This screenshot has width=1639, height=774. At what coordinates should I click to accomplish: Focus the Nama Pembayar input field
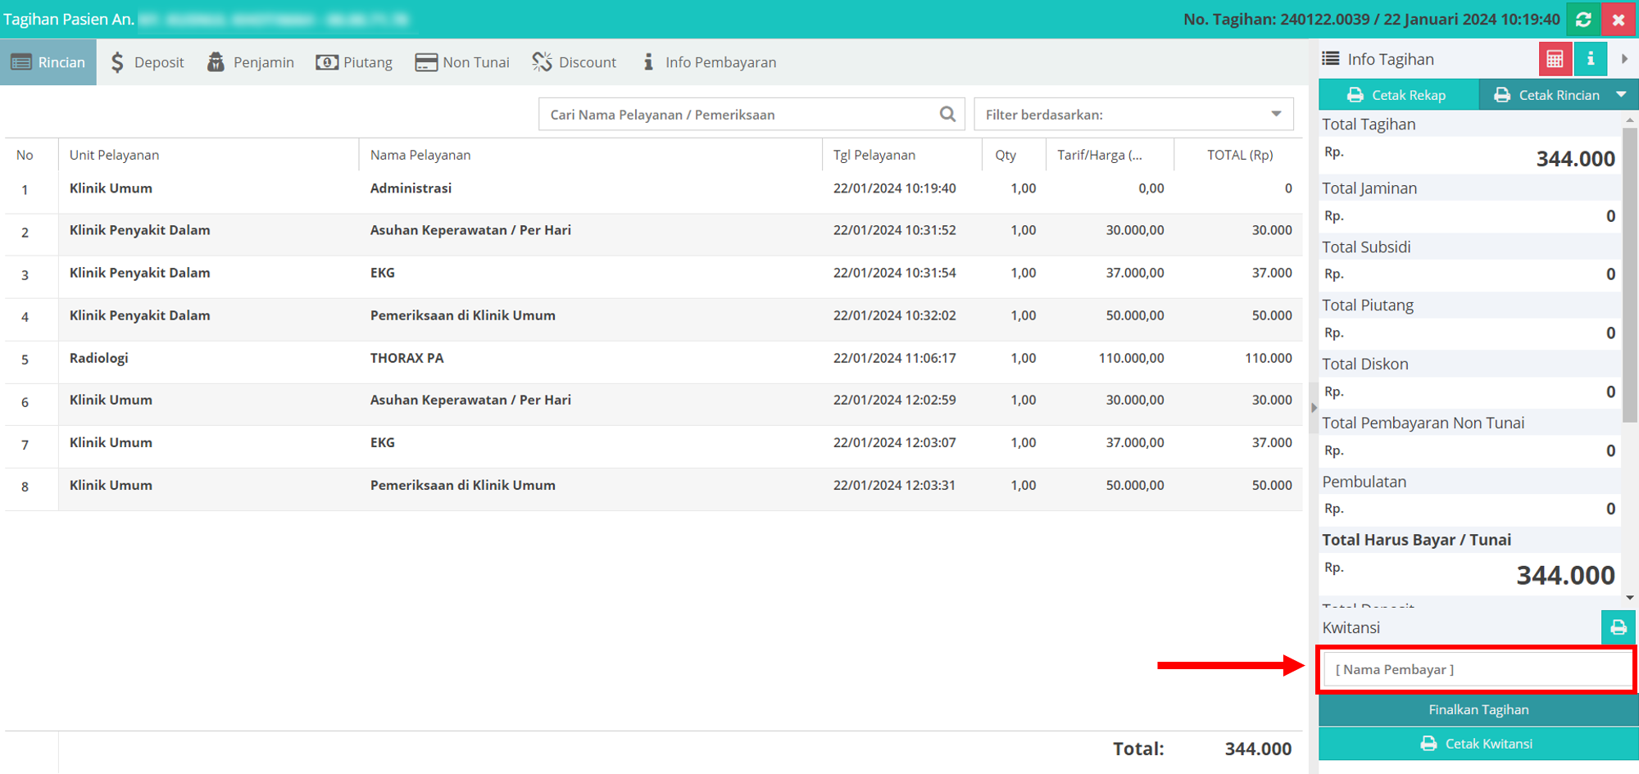click(x=1477, y=669)
